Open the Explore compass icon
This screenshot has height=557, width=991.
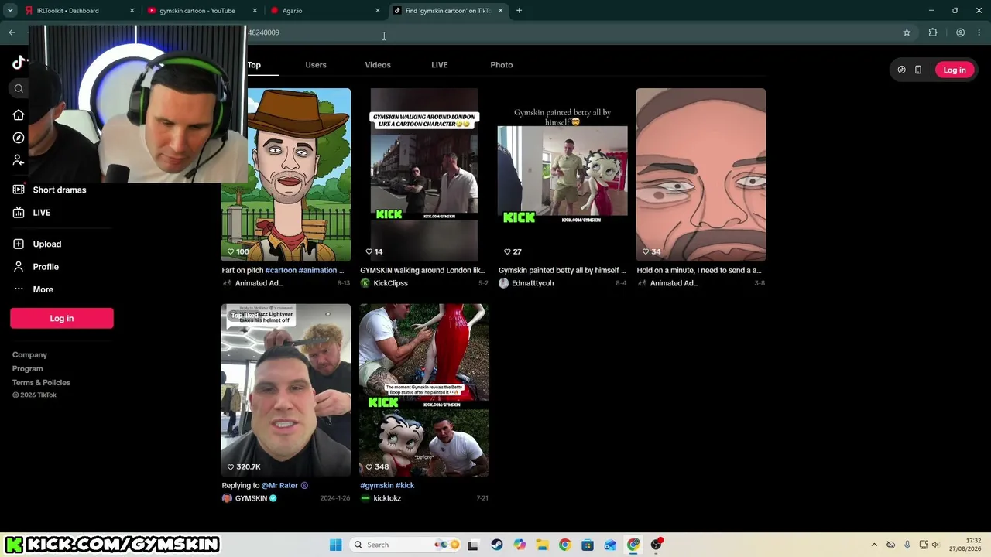point(19,138)
